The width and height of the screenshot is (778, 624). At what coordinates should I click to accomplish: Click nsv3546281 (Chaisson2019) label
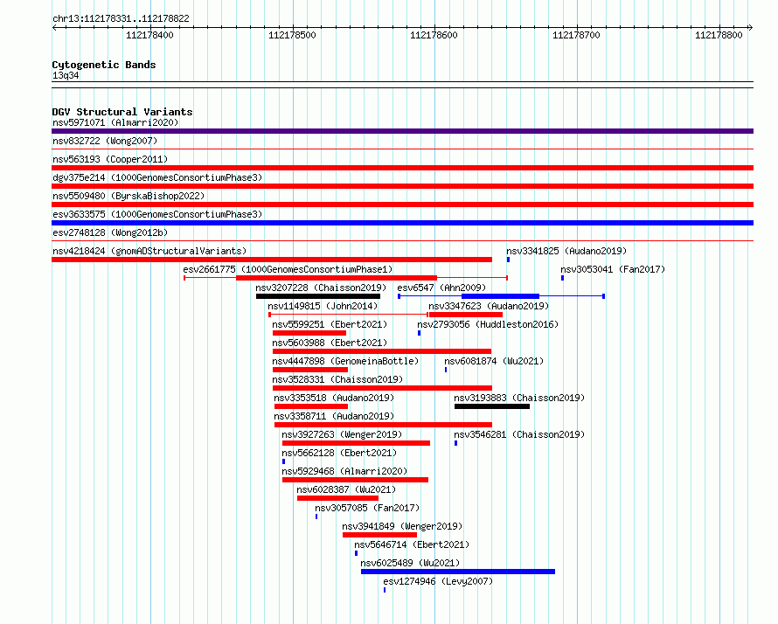519,434
